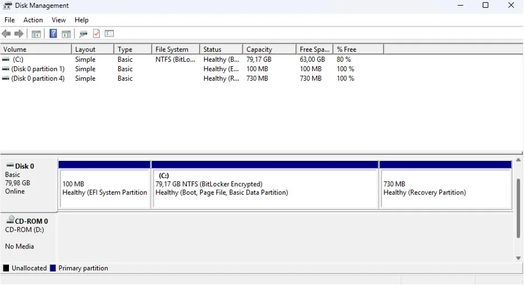Click the Back arrow toolbar icon
This screenshot has width=524, height=286.
pos(7,34)
